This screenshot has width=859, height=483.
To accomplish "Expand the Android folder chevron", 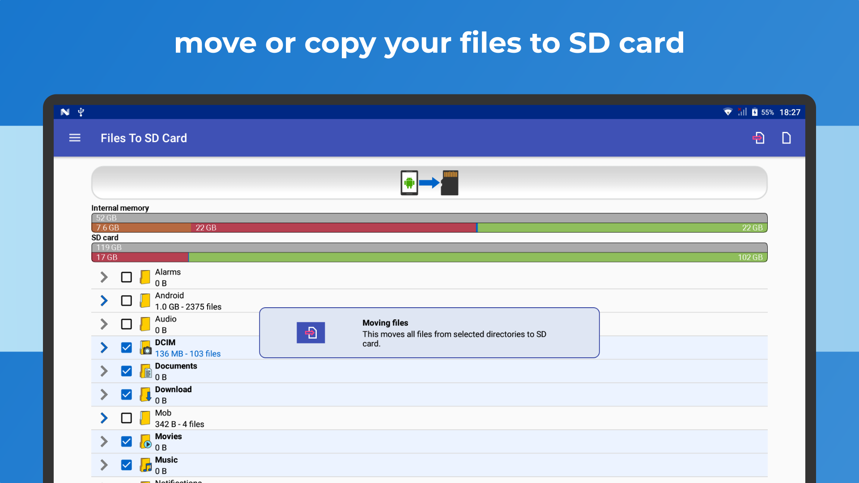I will [x=104, y=301].
